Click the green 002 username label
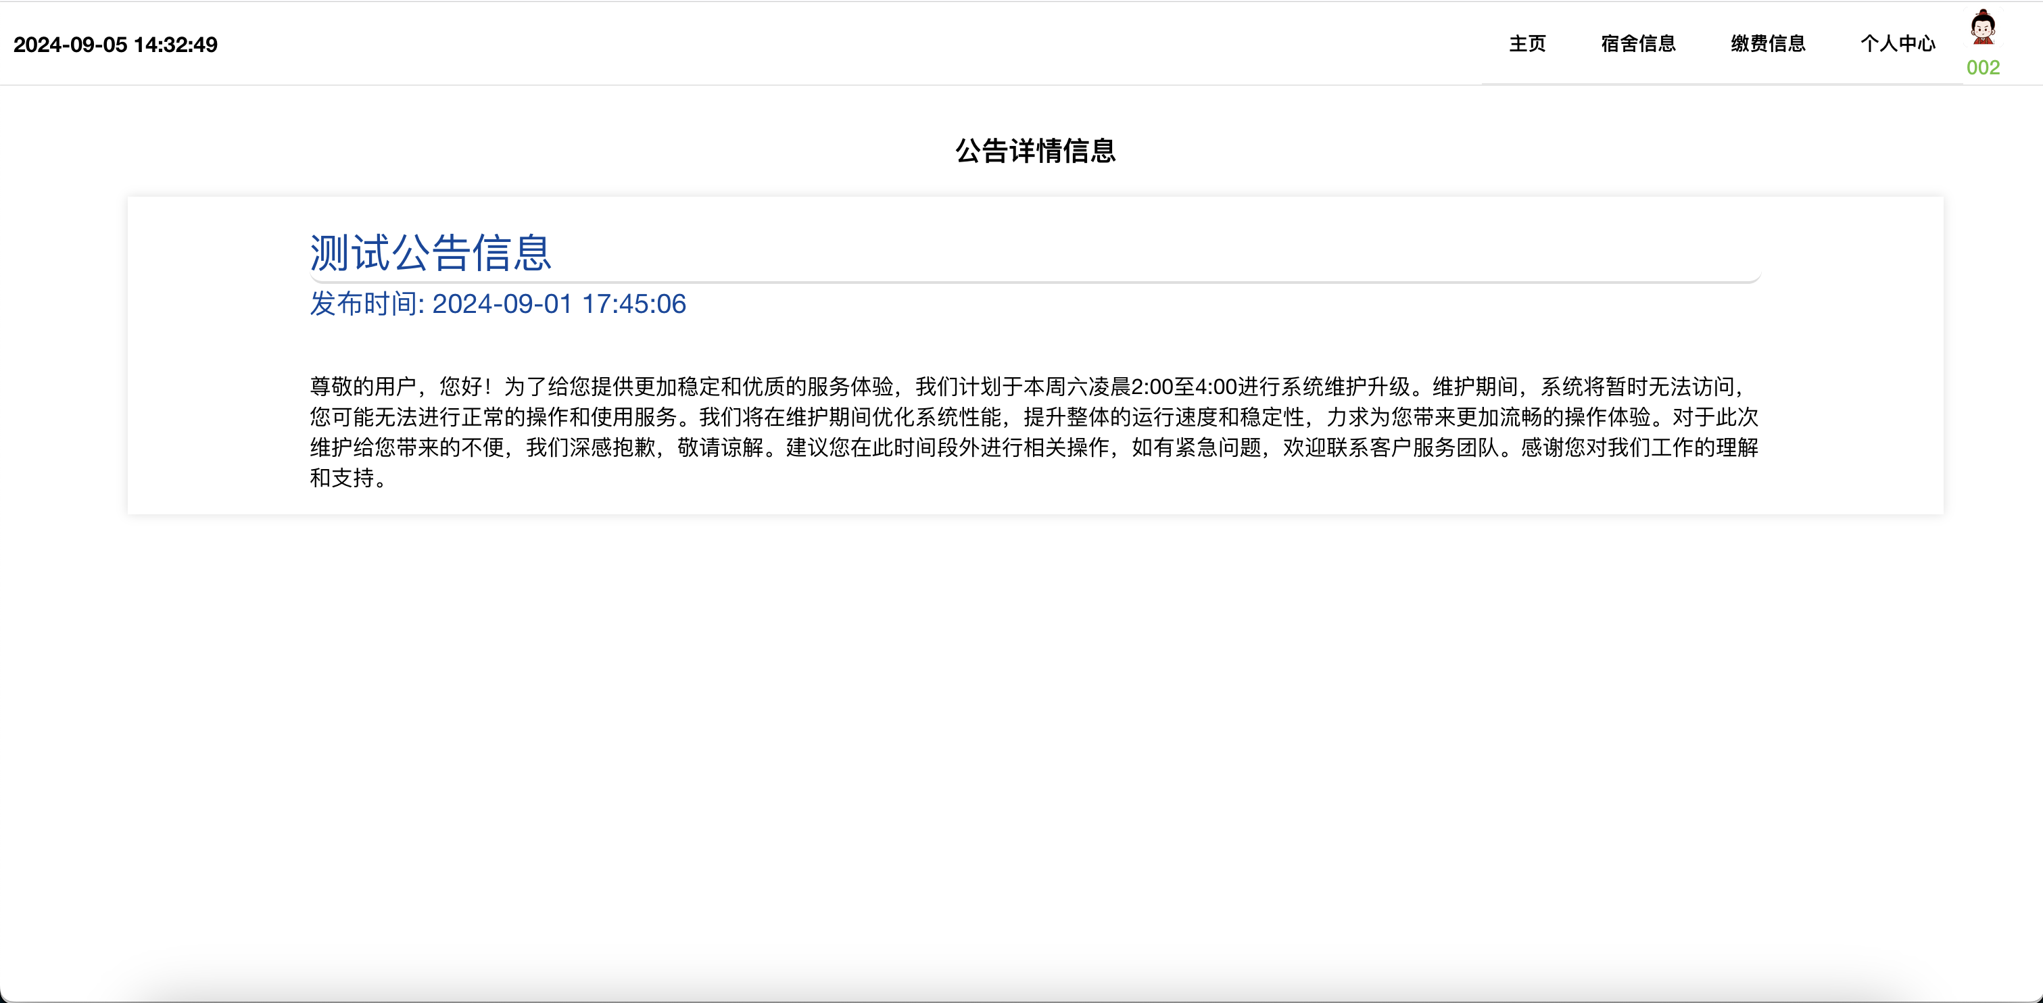Viewport: 2043px width, 1003px height. click(1983, 68)
